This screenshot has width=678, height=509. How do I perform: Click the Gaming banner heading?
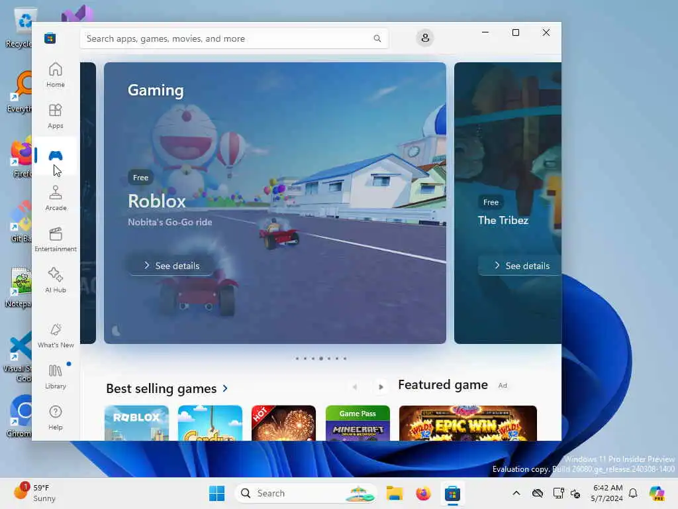pyautogui.click(x=156, y=90)
